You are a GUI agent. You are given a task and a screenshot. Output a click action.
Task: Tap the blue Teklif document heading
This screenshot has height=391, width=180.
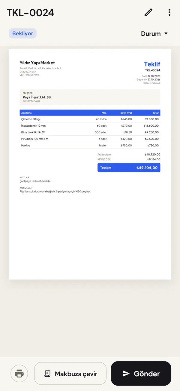click(x=152, y=64)
